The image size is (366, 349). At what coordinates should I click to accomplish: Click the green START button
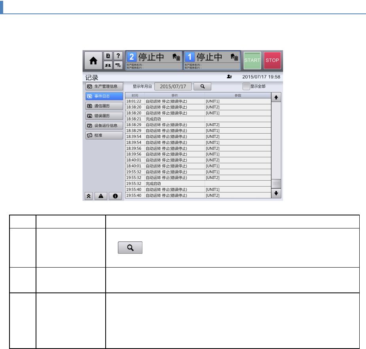[252, 60]
